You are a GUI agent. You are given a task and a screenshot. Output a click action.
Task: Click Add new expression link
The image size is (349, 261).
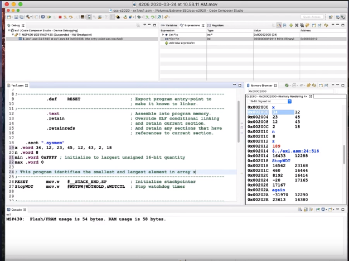(x=182, y=43)
